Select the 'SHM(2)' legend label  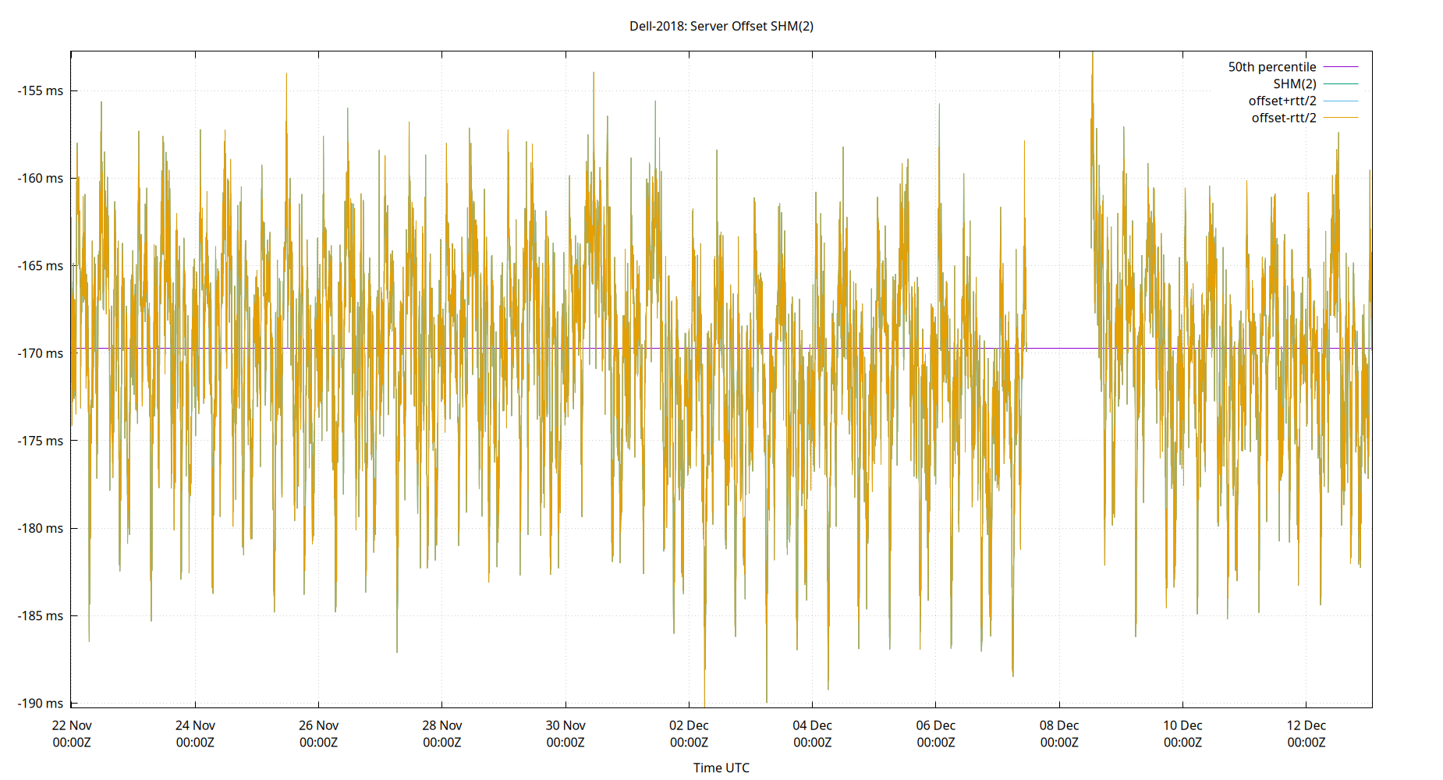tap(1295, 83)
